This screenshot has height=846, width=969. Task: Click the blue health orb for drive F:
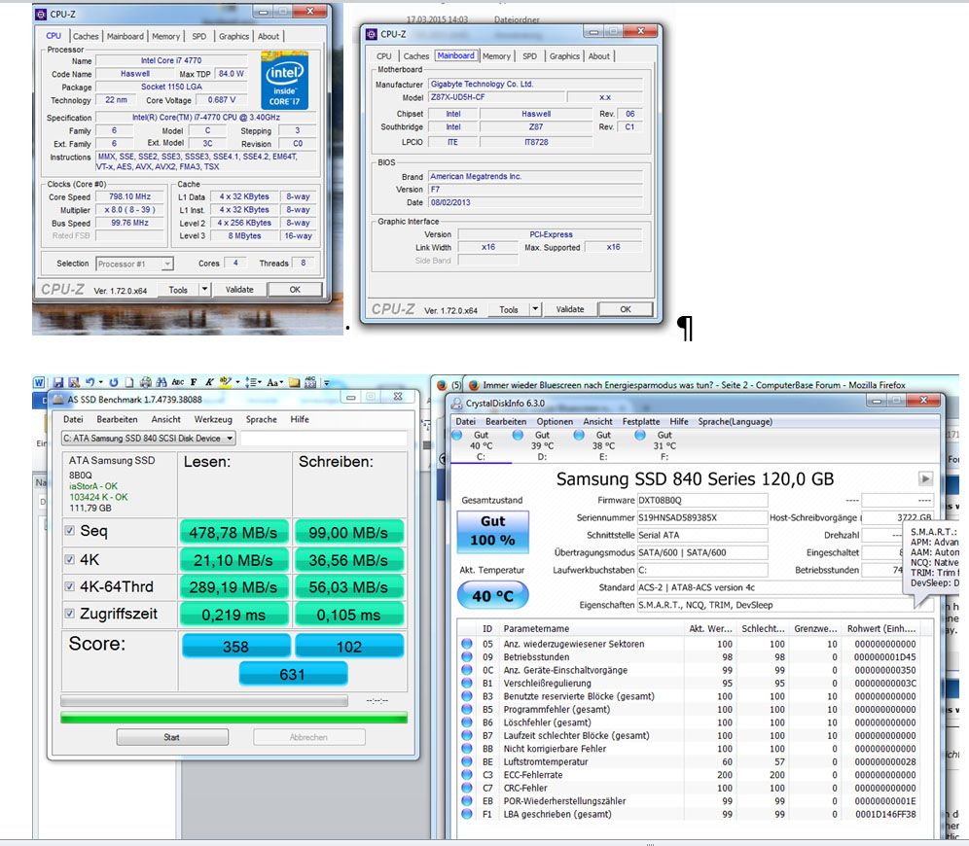click(x=640, y=436)
